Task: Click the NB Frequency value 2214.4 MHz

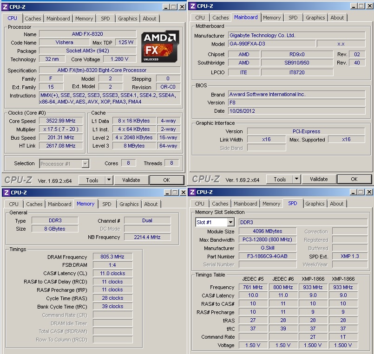Action: pos(147,237)
